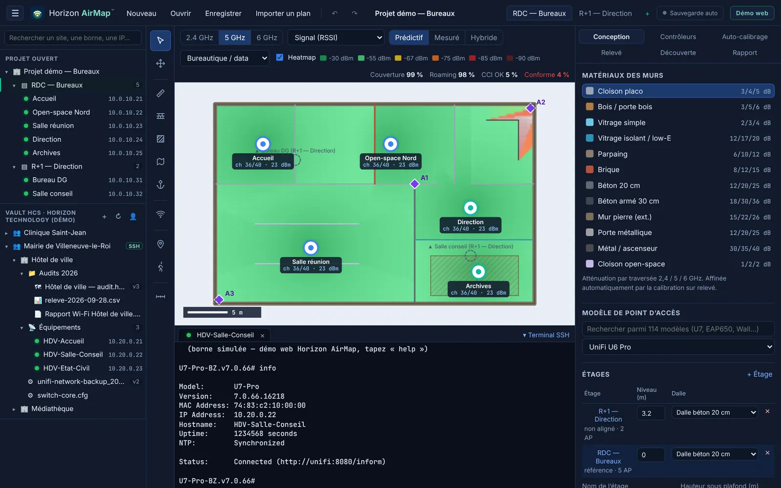The height and width of the screenshot is (488, 781).
Task: Select the ruler scale tool
Action: [x=161, y=93]
